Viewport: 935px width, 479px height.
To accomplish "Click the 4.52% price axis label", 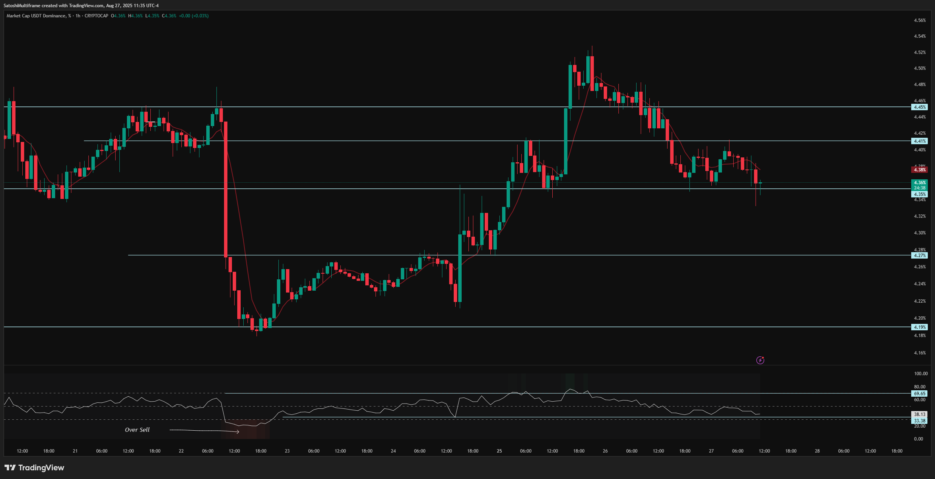I will [920, 52].
